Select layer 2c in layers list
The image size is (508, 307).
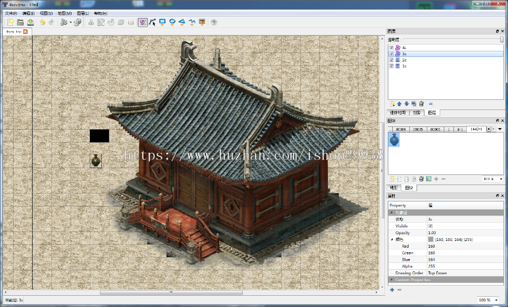click(x=446, y=60)
